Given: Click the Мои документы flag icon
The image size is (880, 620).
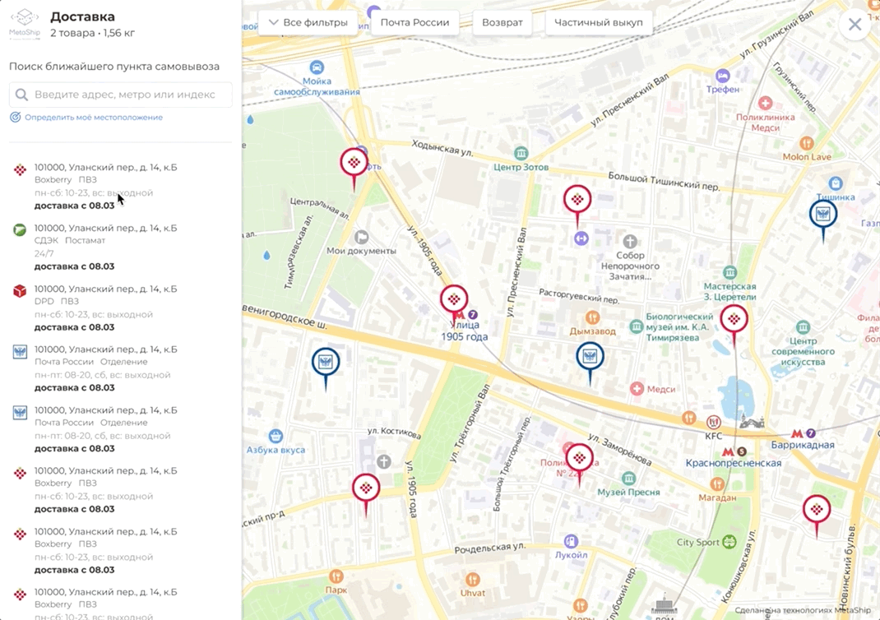Looking at the screenshot, I should pyautogui.click(x=361, y=237).
